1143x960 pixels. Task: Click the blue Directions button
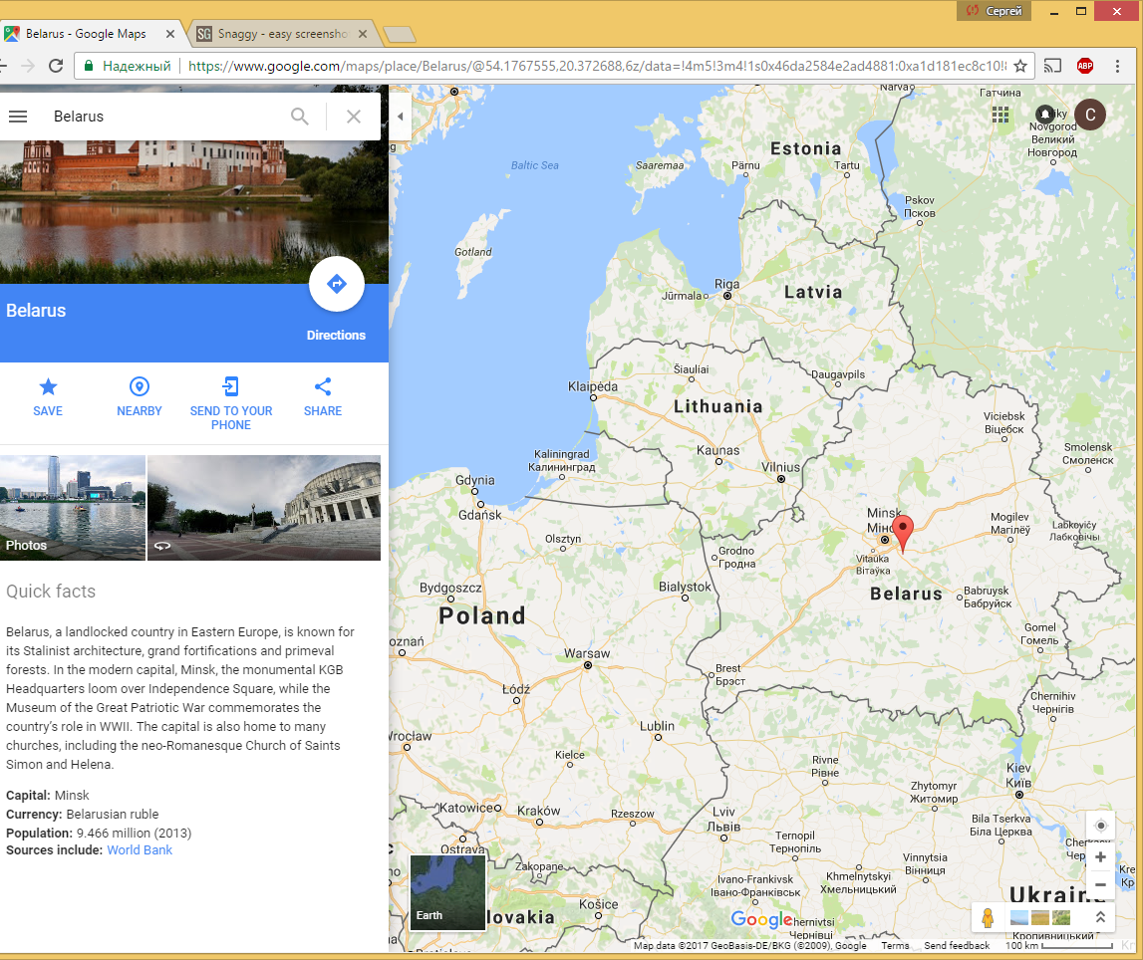(x=336, y=285)
